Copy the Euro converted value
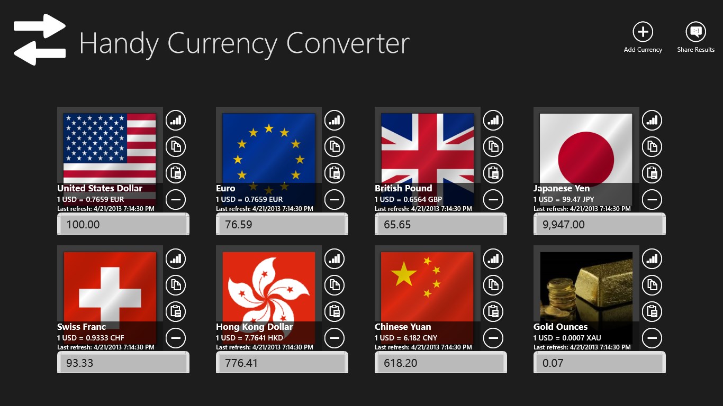This screenshot has height=406, width=723. click(335, 146)
